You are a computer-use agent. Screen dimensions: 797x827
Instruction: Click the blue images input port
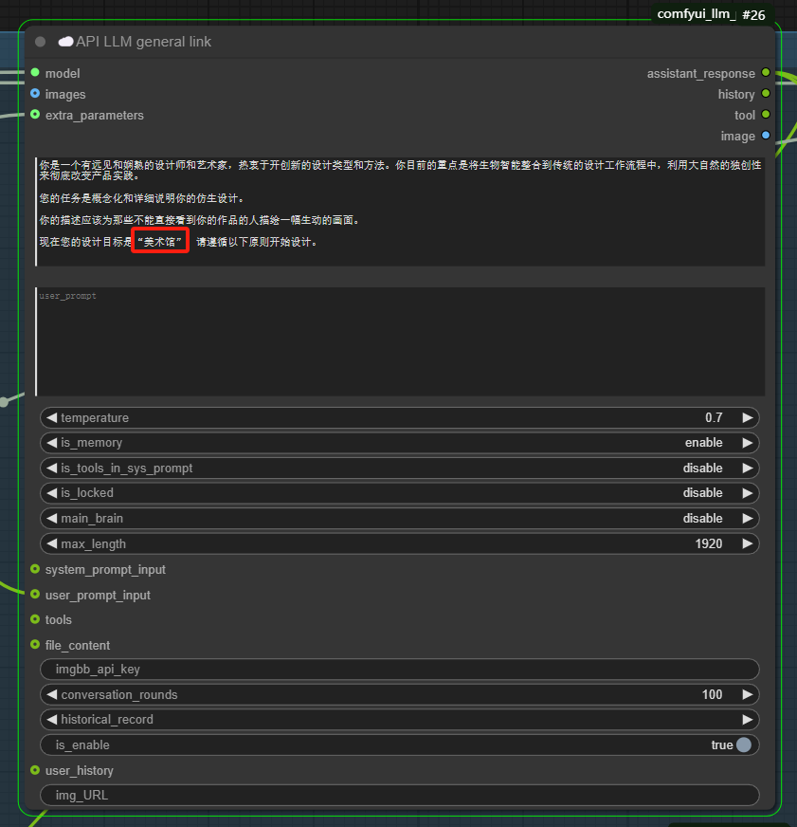[35, 94]
